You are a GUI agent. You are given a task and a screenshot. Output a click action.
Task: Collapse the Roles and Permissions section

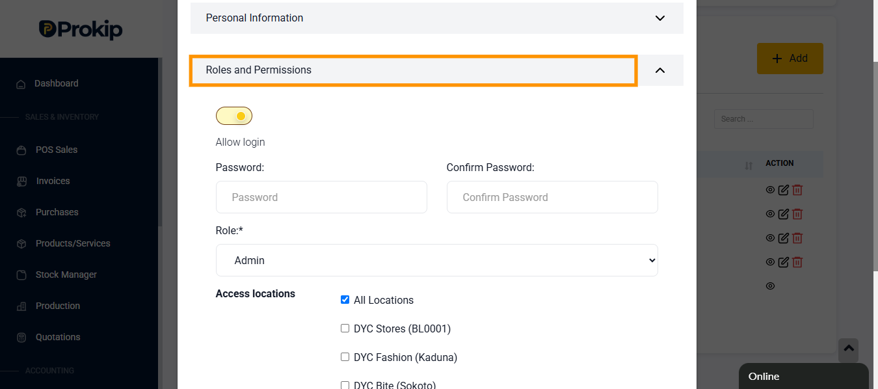(660, 70)
